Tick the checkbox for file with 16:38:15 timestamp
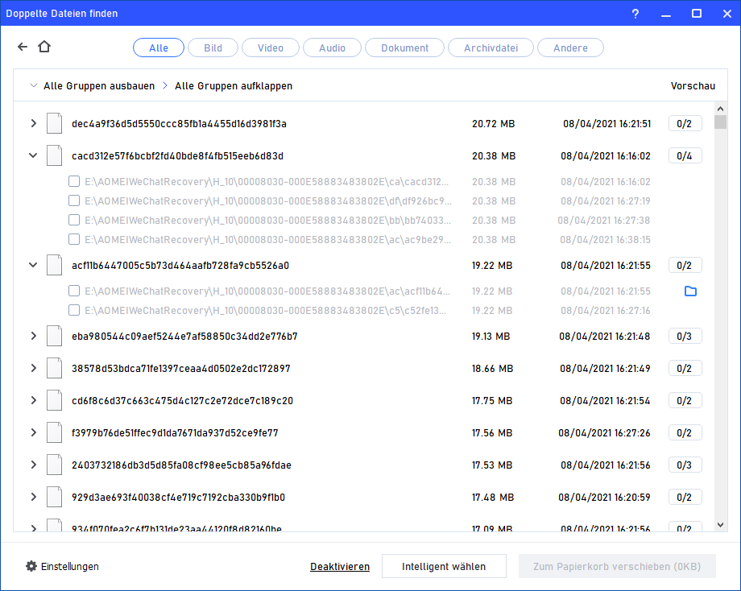 tap(74, 239)
